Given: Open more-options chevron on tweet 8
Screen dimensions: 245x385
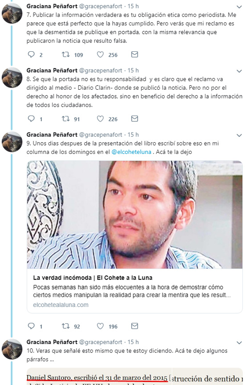Looking at the screenshot, I should tap(239, 71).
